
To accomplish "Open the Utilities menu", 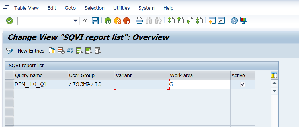I will point(121,8).
